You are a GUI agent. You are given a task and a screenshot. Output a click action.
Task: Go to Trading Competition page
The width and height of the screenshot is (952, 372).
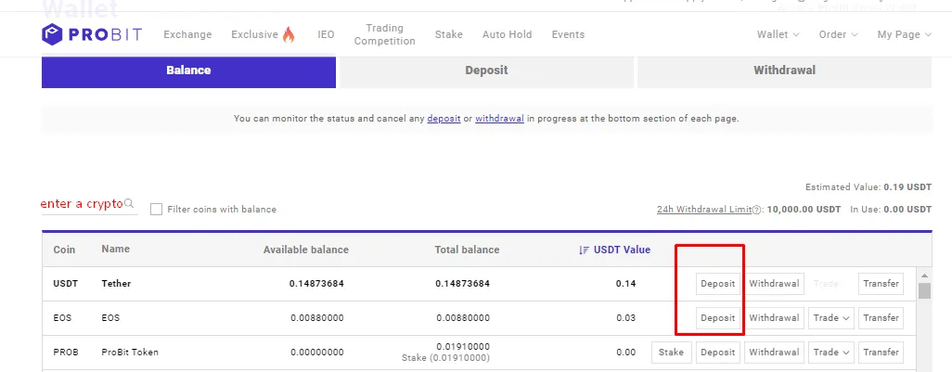click(x=385, y=34)
